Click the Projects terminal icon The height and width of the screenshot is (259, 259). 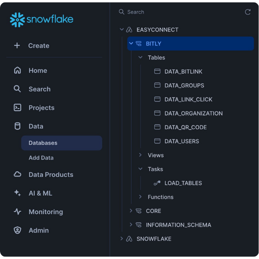tap(17, 107)
